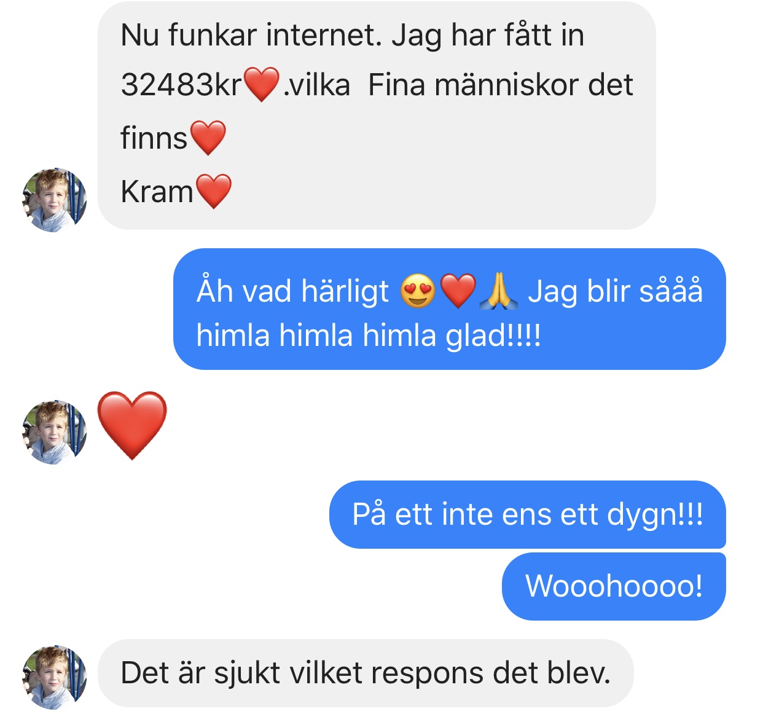
Task: Tap the avatar next to the large heart
Action: click(54, 432)
